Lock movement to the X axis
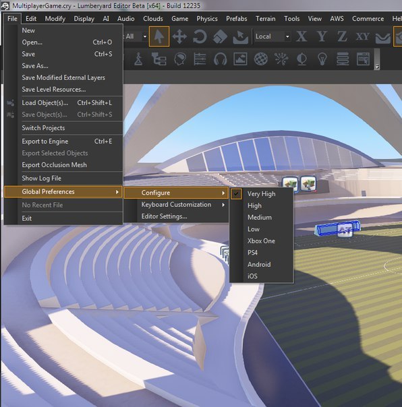The width and height of the screenshot is (402, 407). (x=301, y=36)
